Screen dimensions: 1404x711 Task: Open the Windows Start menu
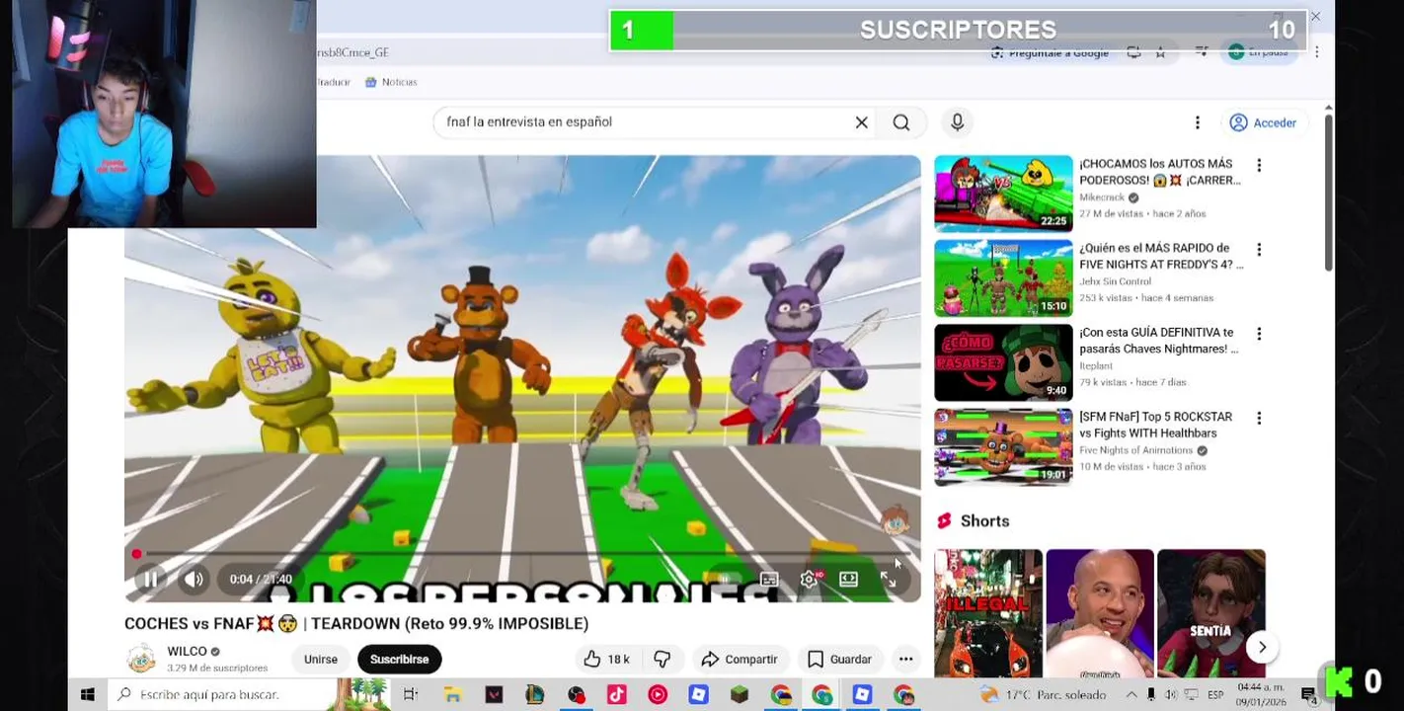click(x=87, y=694)
